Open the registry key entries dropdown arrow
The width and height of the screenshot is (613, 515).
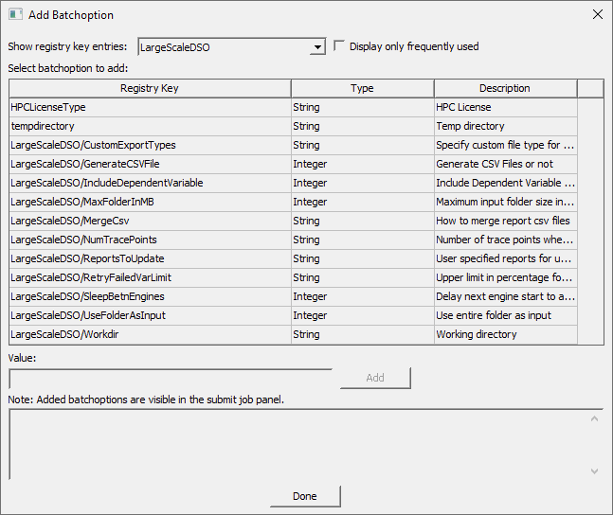(317, 47)
